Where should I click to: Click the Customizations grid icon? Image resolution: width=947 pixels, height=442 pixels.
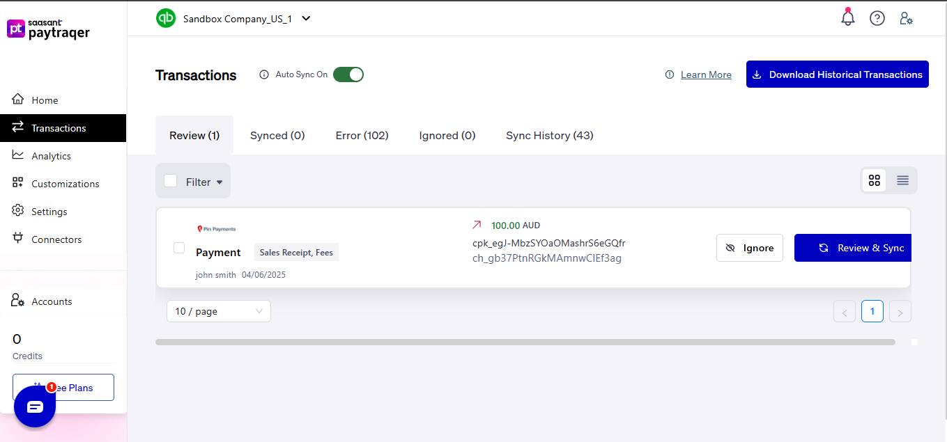(18, 183)
